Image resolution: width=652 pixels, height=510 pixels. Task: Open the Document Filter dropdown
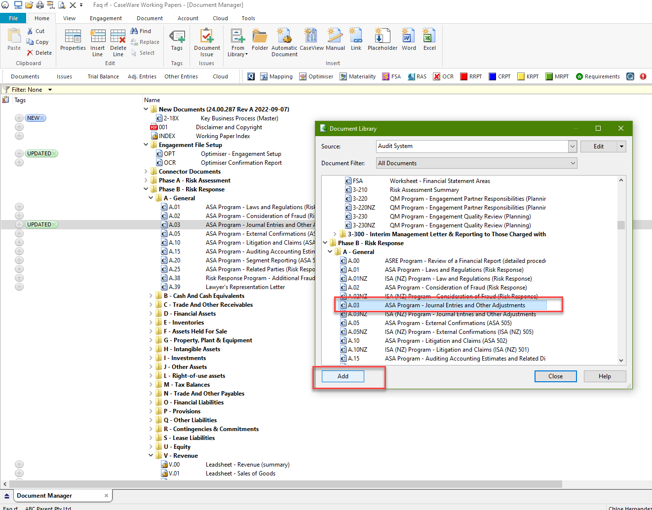[x=573, y=163]
